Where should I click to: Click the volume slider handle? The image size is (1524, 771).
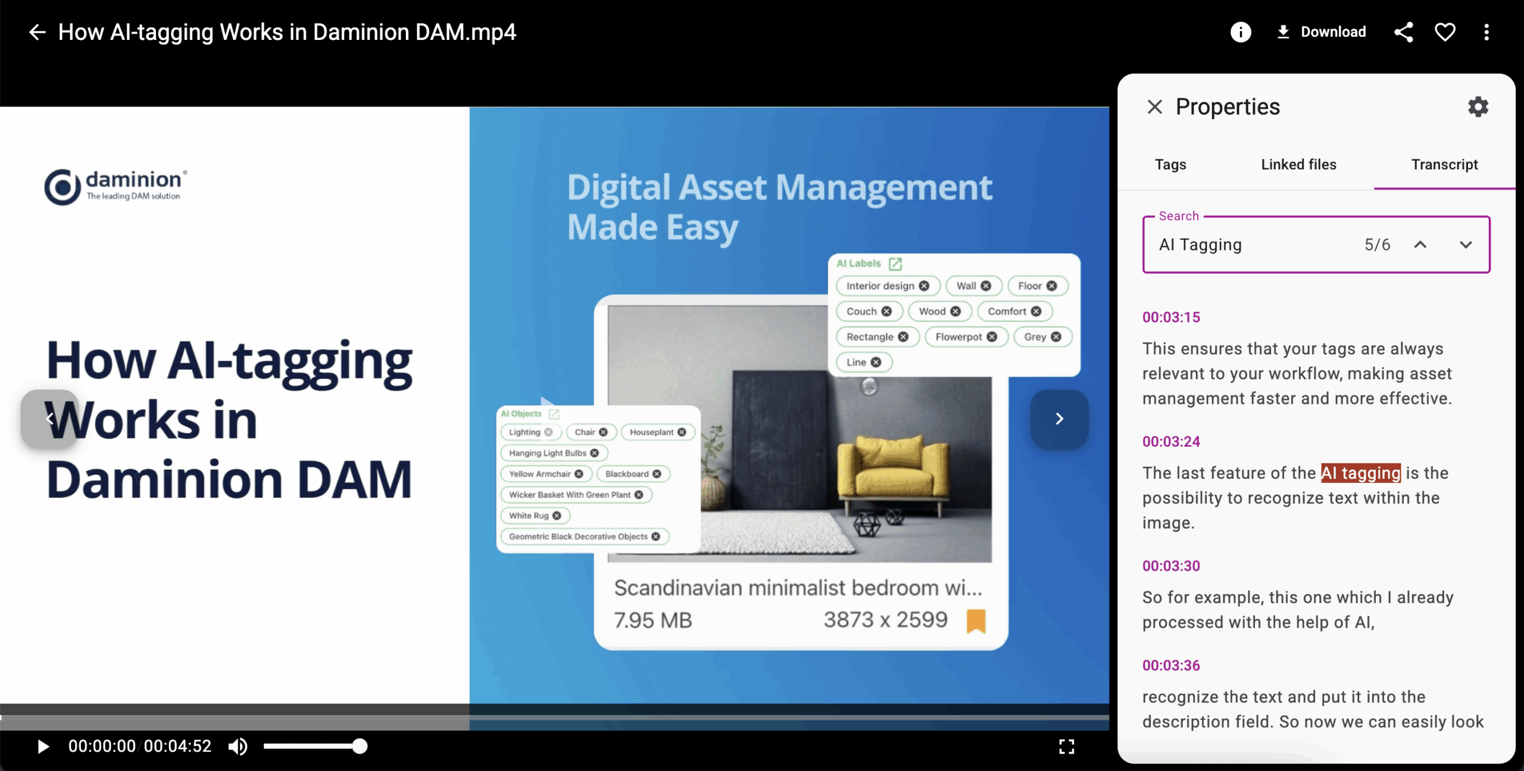pyautogui.click(x=360, y=746)
